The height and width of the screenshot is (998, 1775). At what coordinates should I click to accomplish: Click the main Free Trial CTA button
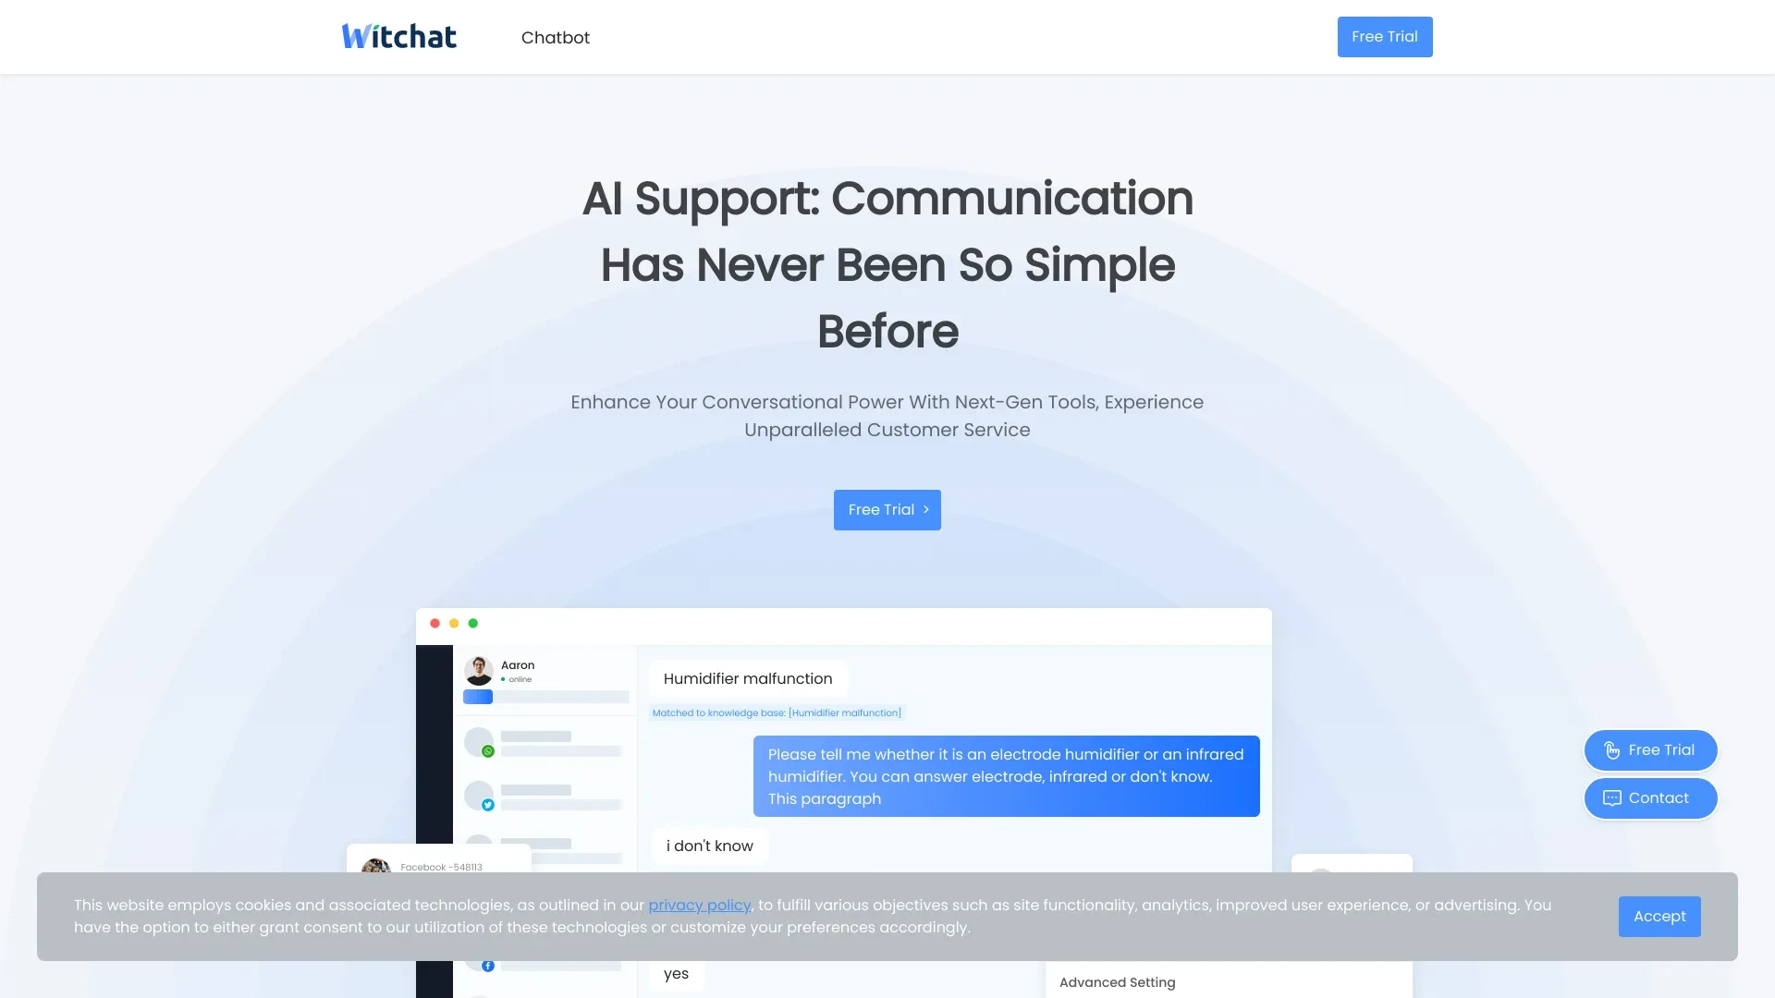tap(887, 509)
